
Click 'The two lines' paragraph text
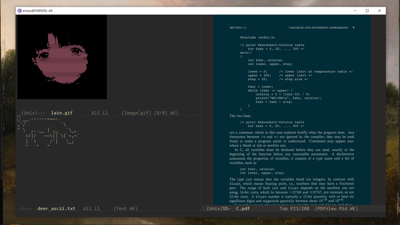(240, 116)
